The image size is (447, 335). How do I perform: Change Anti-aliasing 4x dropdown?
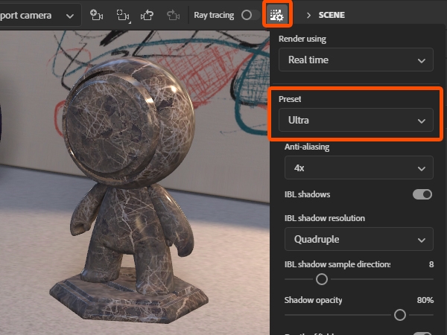358,167
